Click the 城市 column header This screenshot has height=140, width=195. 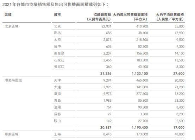(57, 15)
